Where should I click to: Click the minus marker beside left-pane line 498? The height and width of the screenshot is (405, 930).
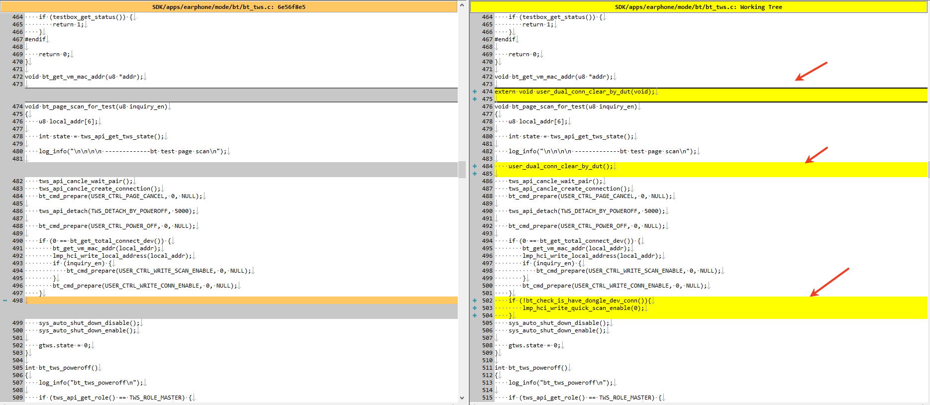click(x=5, y=301)
